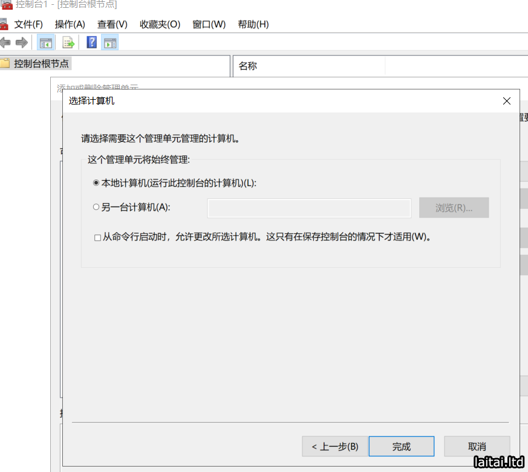Open Help via the blue question mark icon
The image size is (528, 472).
pos(92,42)
